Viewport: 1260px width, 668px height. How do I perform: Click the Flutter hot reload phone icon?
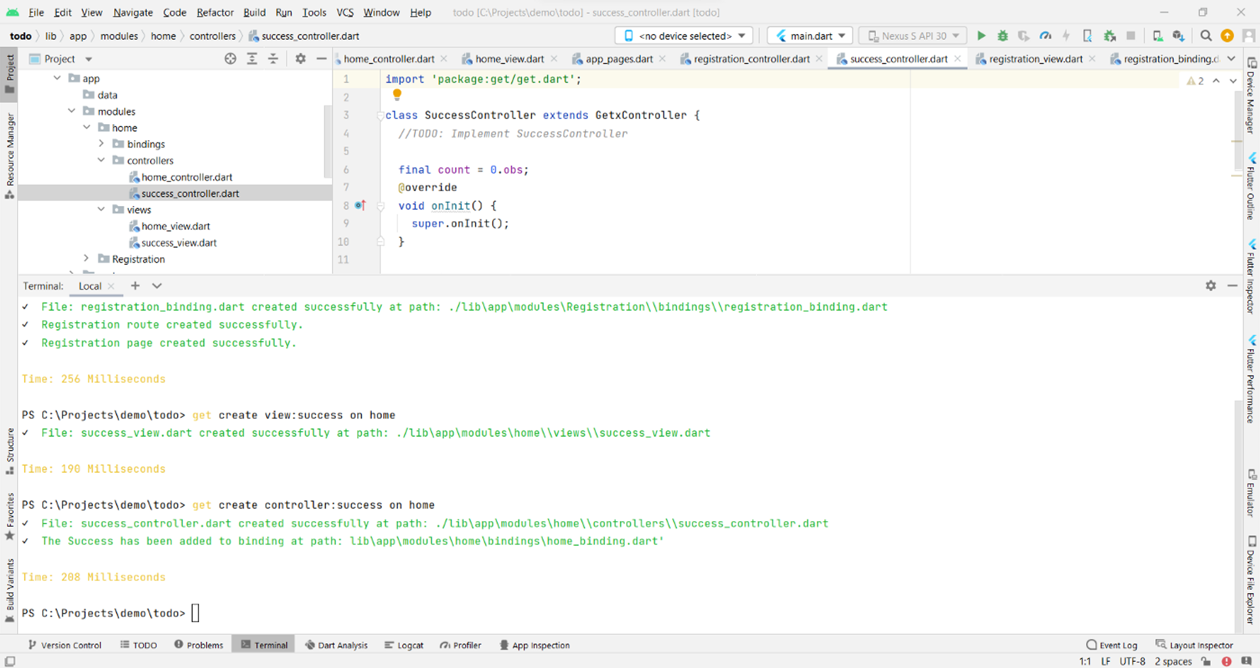click(1087, 36)
